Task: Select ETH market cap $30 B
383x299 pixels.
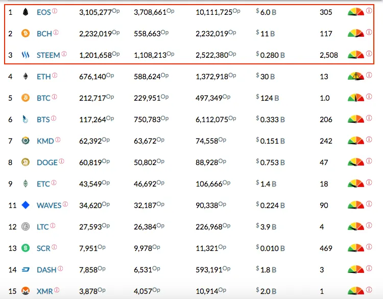Action: (x=266, y=77)
